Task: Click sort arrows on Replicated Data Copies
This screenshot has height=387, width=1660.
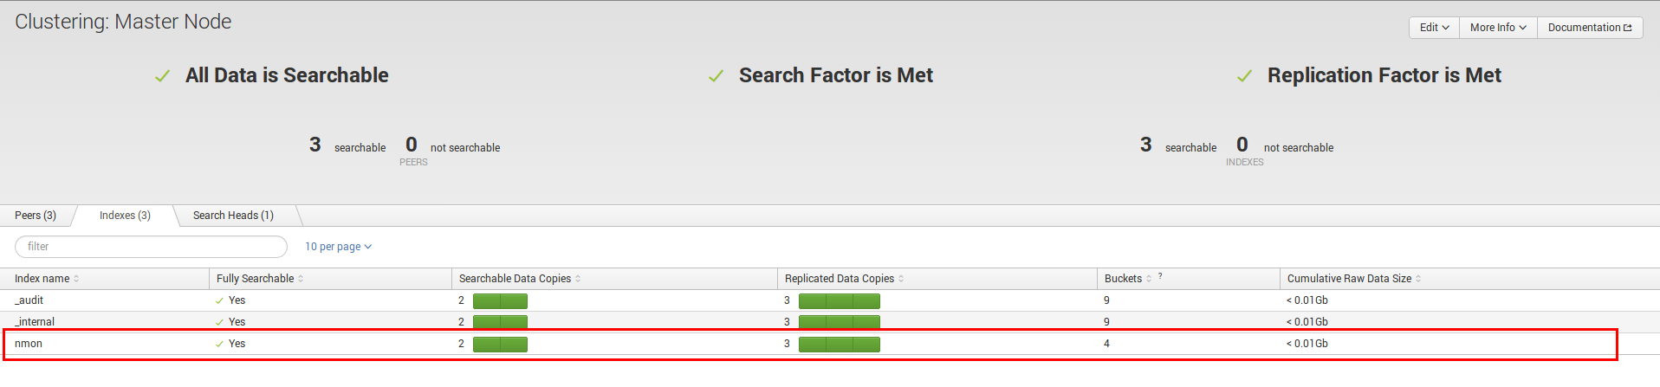Action: point(901,279)
